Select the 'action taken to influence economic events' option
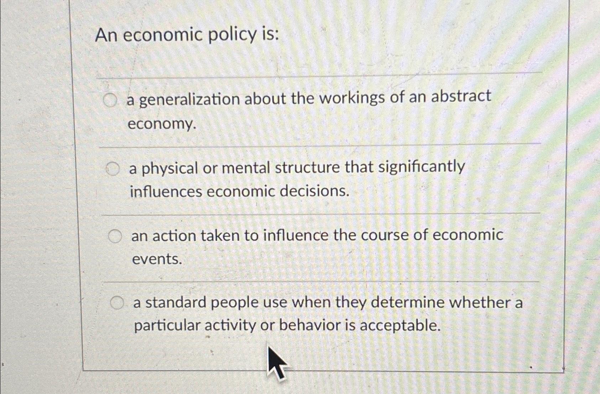Viewport: 600px width, 394px height. point(115,235)
